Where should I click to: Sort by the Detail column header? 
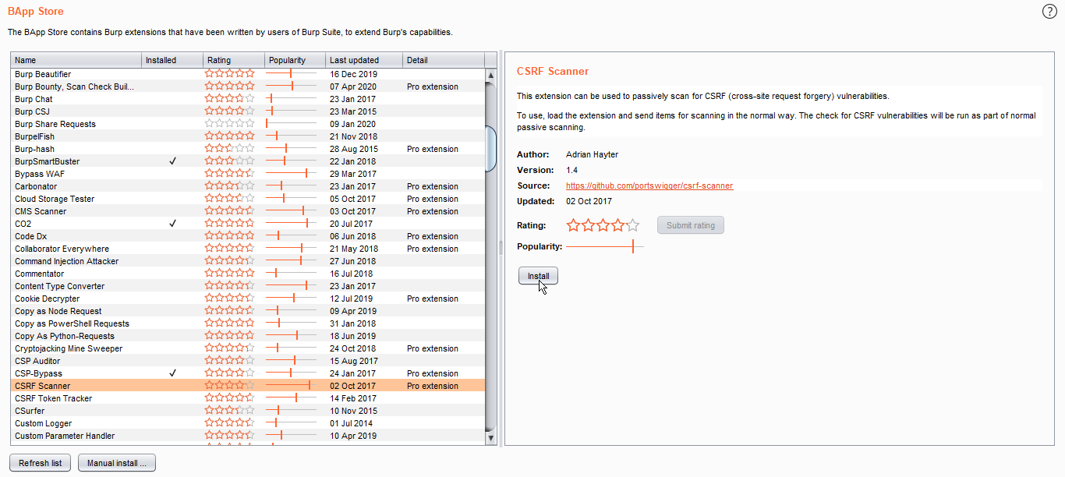click(444, 60)
